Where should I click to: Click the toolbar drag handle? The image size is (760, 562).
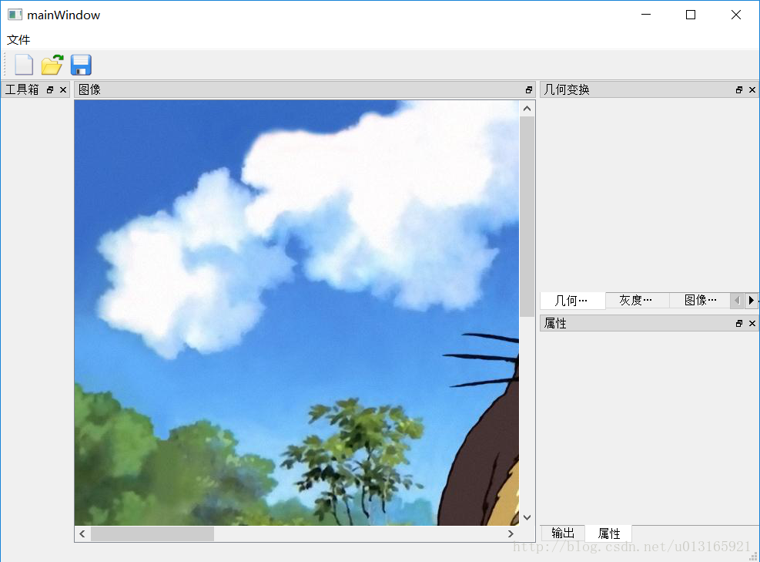(x=5, y=65)
